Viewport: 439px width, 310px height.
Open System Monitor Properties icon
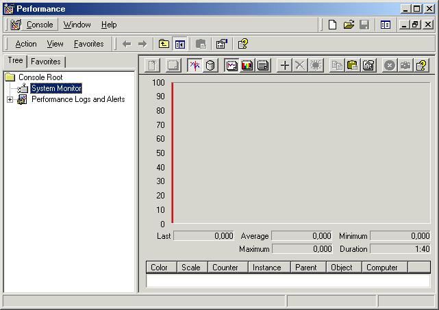[x=368, y=66]
